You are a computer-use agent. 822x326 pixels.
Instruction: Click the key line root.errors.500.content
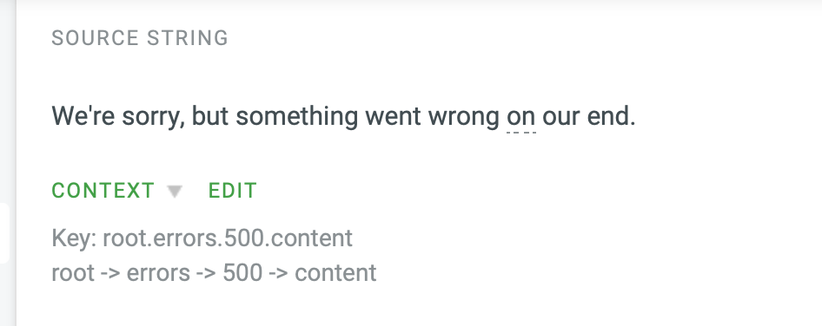202,238
